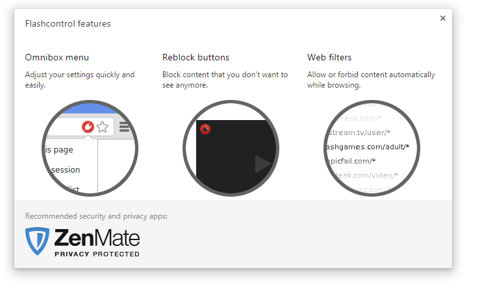
Task: Click 'Block content that you don't want' description
Action: pyautogui.click(x=225, y=80)
